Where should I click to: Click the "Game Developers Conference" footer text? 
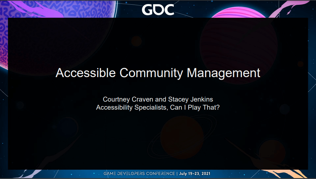click(140, 173)
